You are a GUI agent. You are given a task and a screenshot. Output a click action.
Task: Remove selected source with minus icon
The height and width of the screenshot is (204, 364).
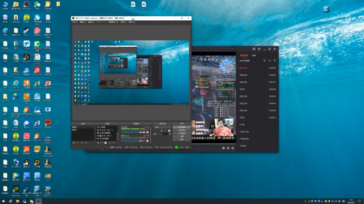click(101, 143)
